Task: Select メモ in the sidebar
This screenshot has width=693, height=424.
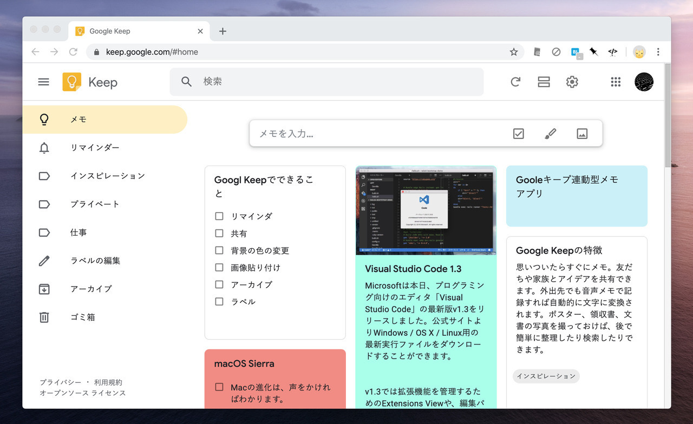Action: 105,120
